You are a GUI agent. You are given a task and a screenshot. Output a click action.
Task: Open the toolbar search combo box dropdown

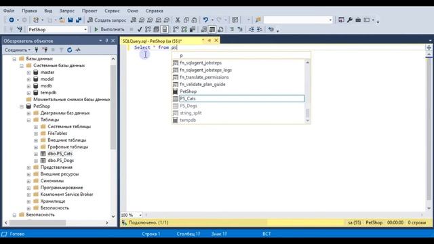[330, 20]
